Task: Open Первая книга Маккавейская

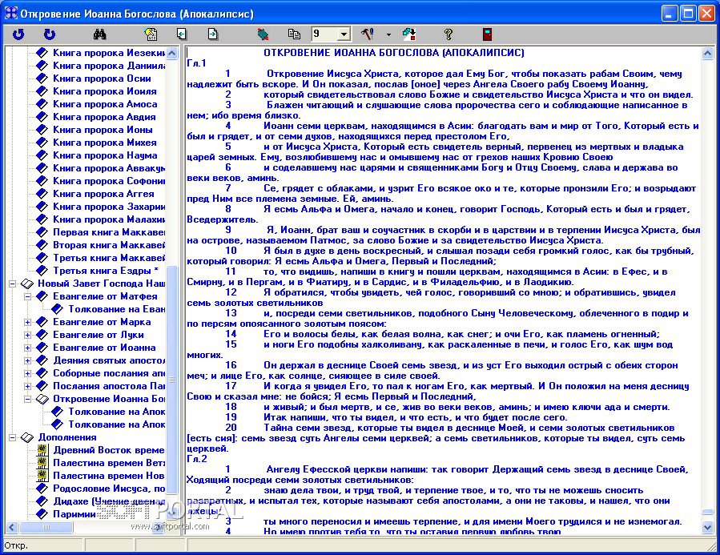Action: click(x=109, y=232)
